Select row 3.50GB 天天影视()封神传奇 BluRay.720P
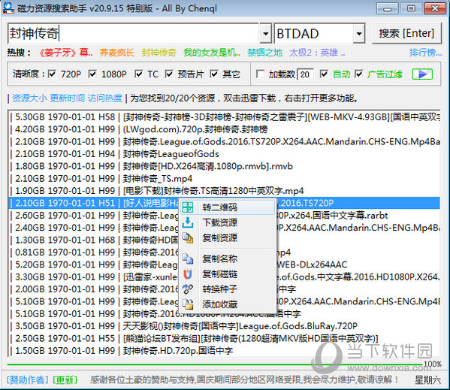450x390 pixels. click(x=225, y=326)
